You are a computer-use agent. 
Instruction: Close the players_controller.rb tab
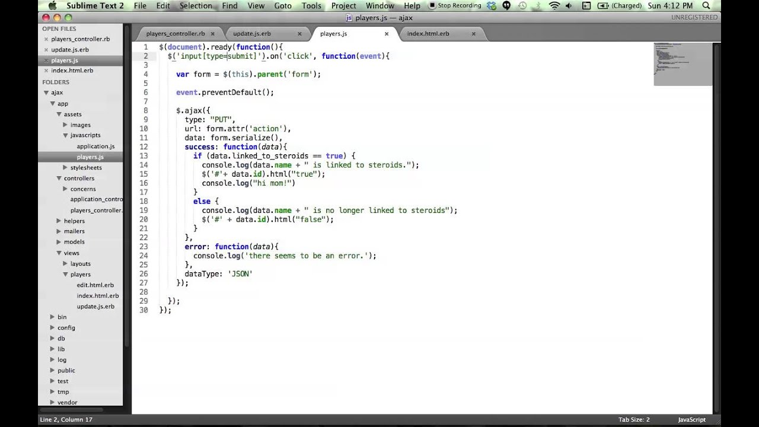[213, 34]
